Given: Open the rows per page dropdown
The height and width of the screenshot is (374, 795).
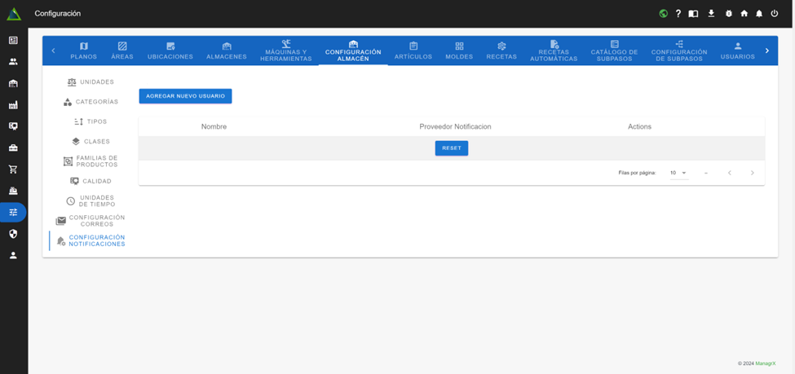Looking at the screenshot, I should (x=678, y=173).
